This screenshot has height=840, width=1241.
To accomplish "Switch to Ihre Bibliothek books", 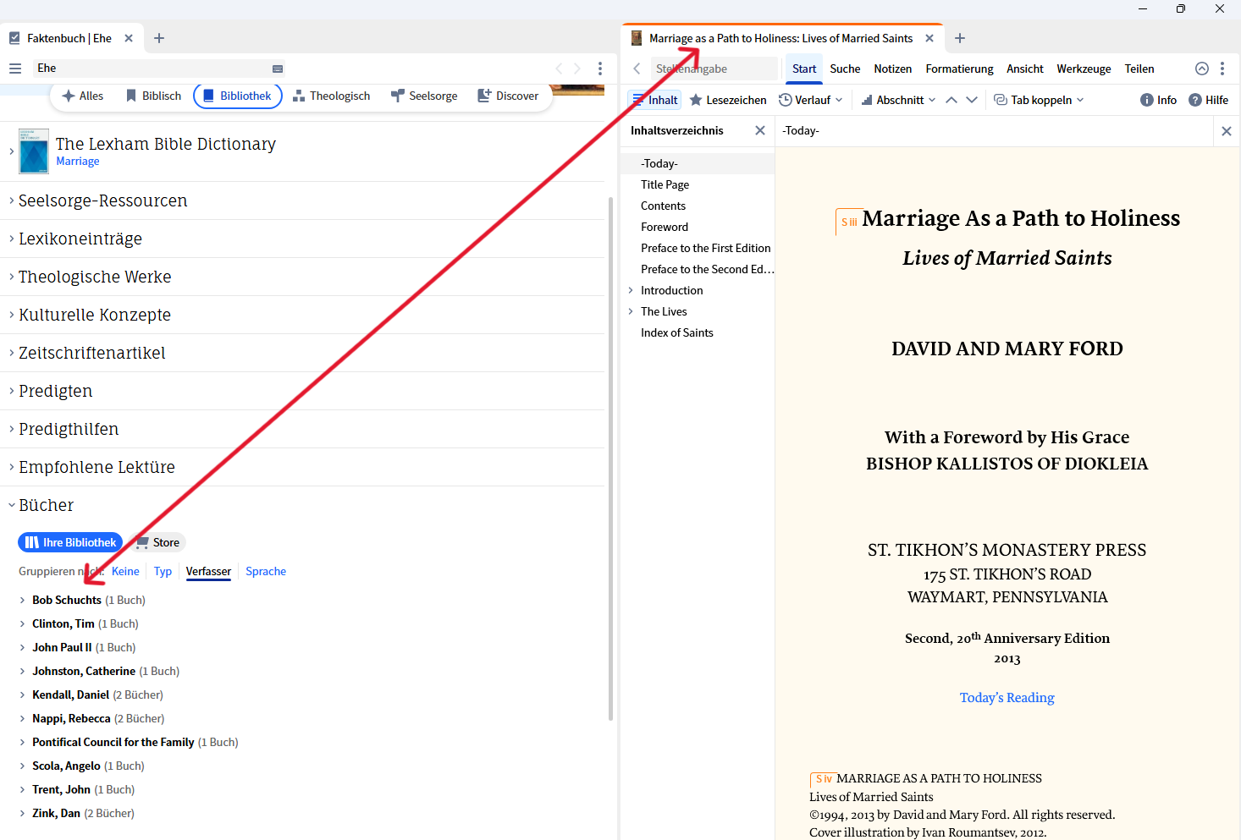I will (x=70, y=542).
